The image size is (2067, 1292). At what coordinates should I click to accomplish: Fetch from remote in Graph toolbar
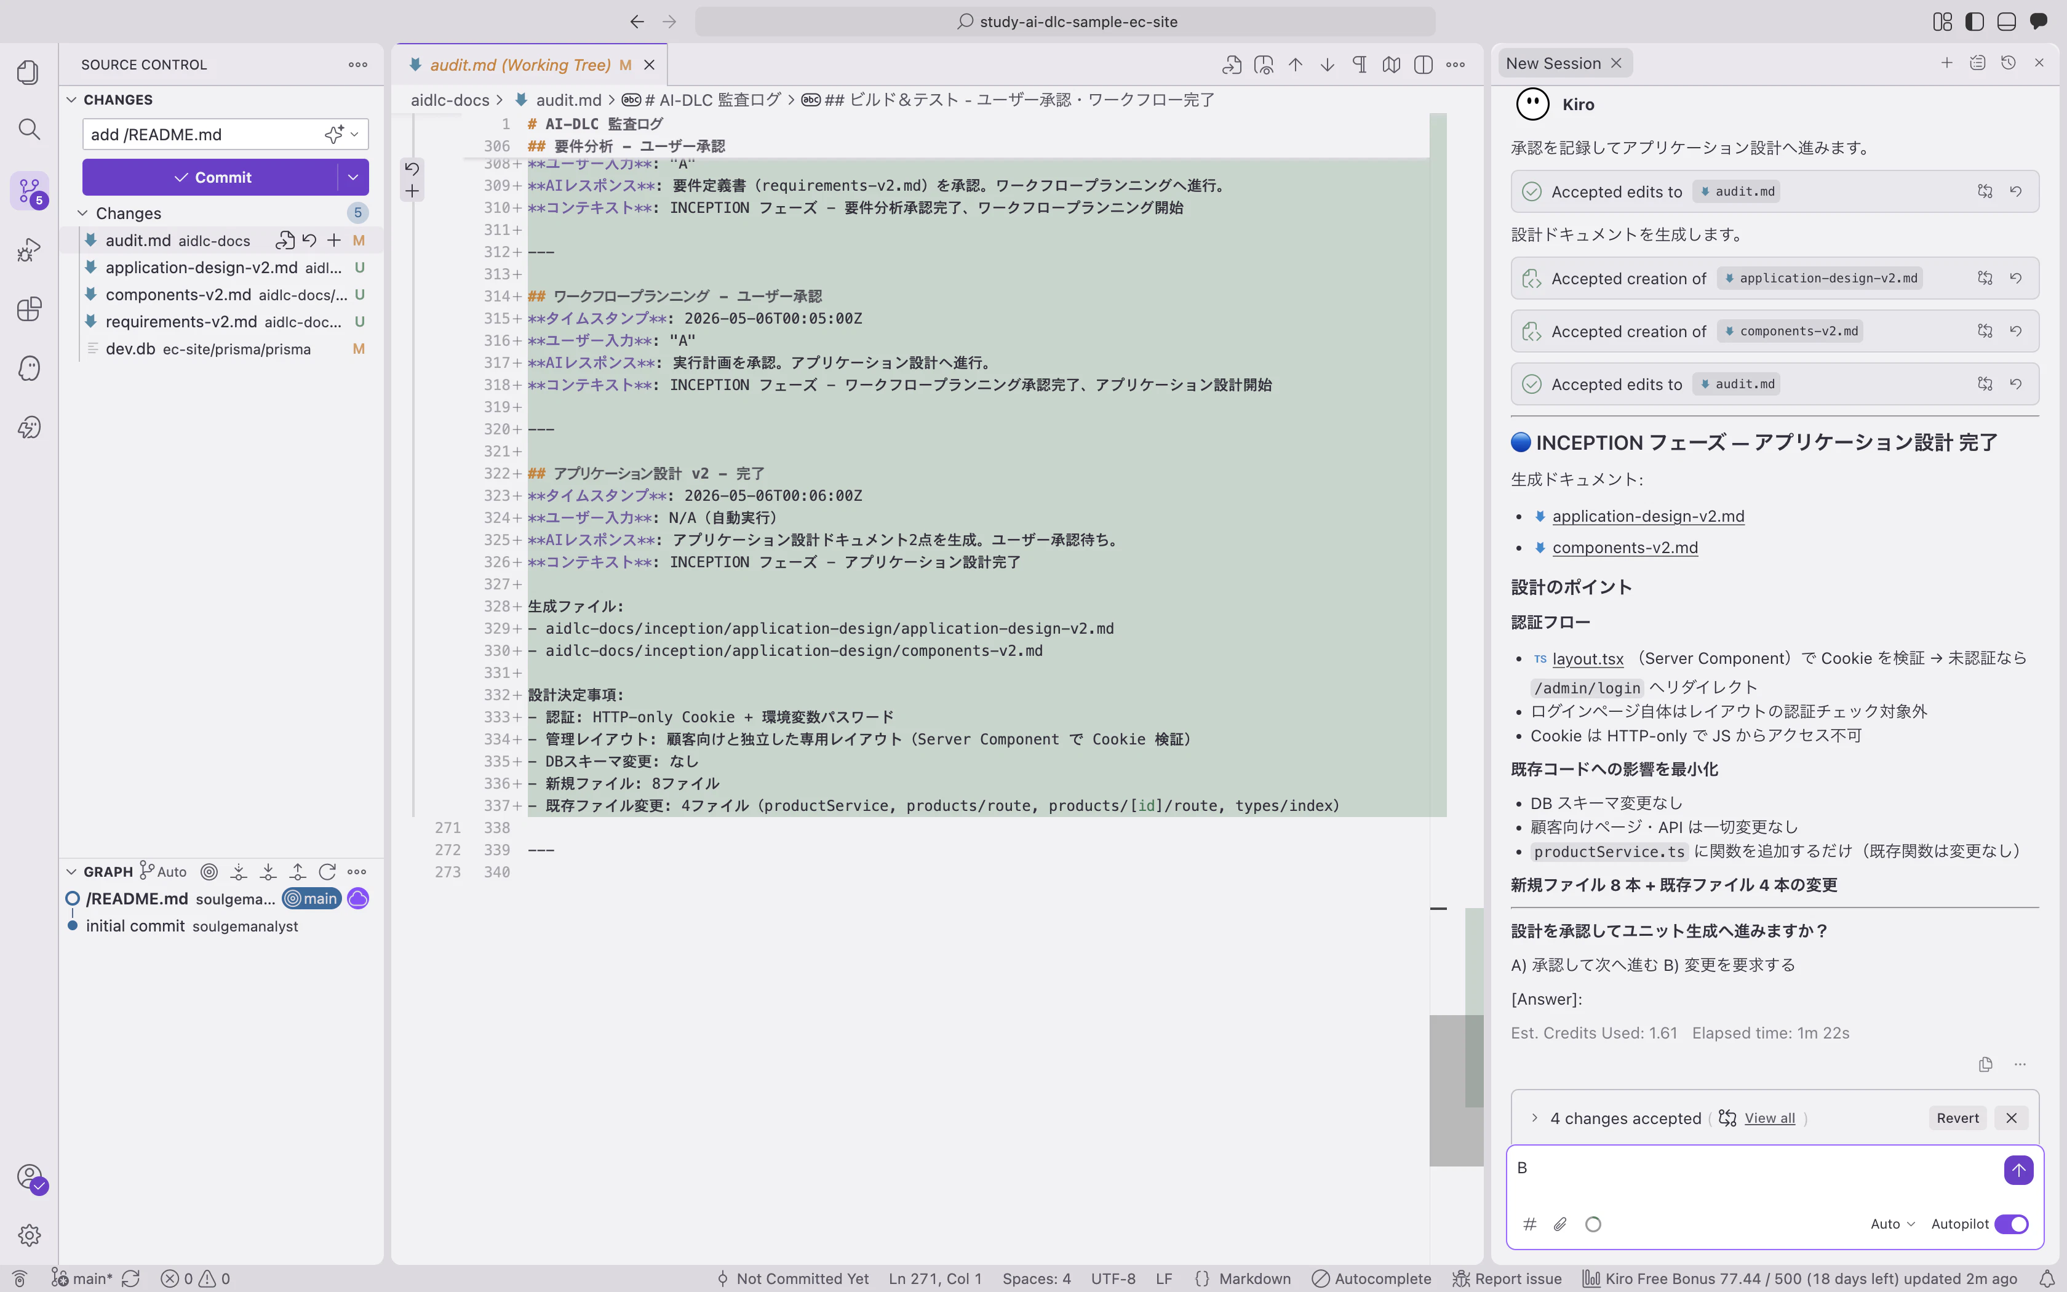[x=239, y=872]
